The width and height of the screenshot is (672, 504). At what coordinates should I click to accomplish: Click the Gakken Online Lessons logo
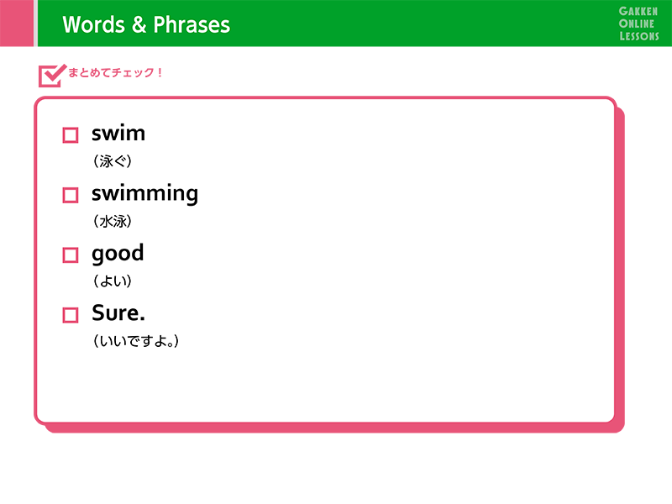pos(638,24)
